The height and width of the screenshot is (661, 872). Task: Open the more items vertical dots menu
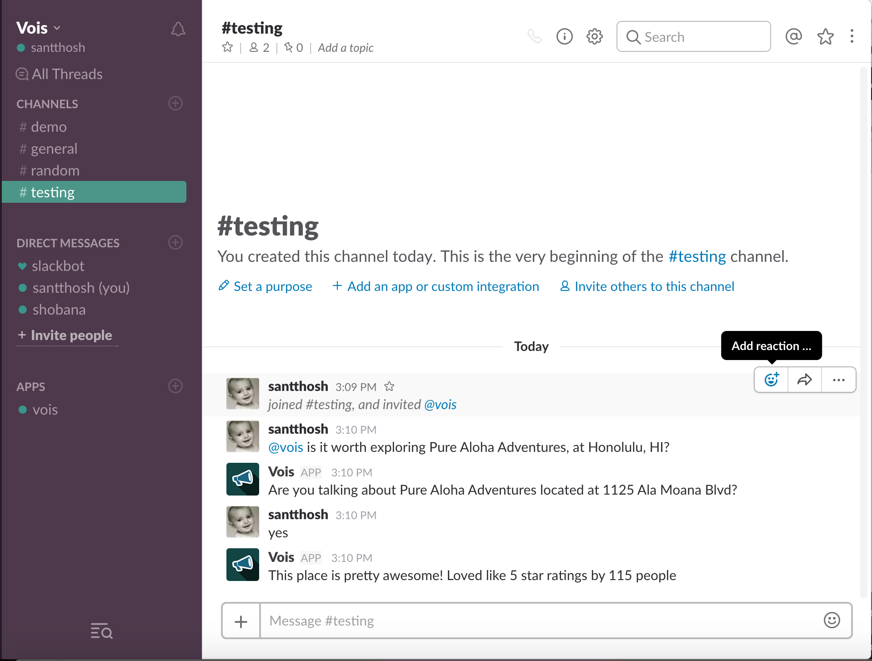coord(852,36)
